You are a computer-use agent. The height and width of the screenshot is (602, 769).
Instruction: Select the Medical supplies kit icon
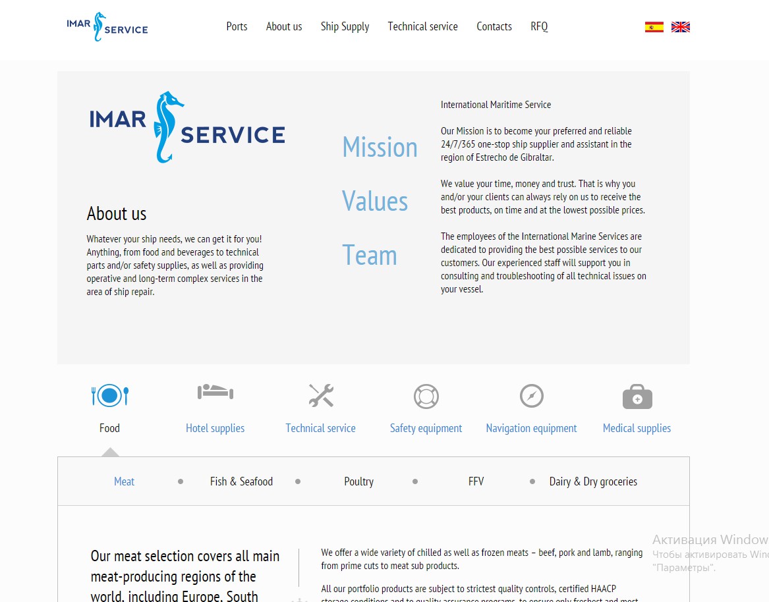click(637, 397)
